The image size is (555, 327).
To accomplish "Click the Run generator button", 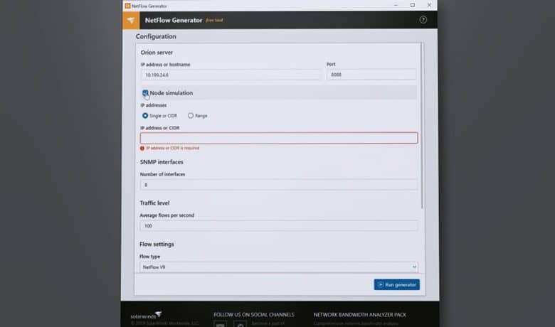I will 397,284.
